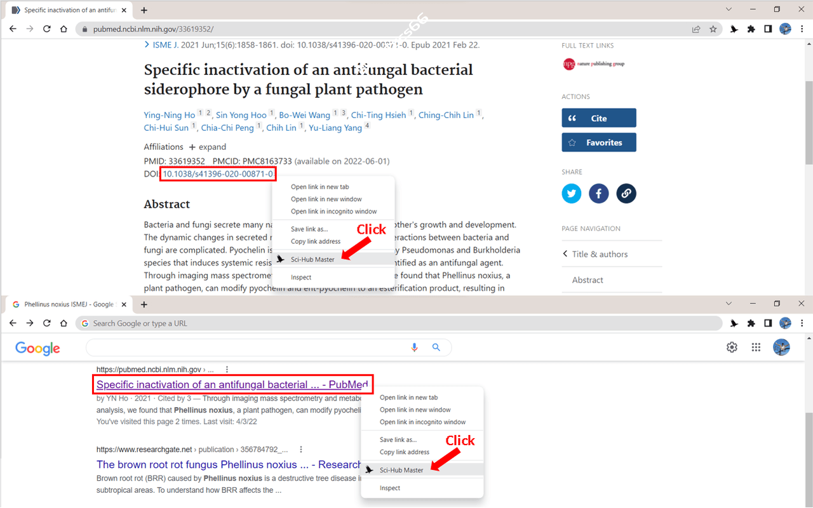Screen dimensions: 813x508
Task: Click share icon in PubMed address bar
Action: [696, 29]
